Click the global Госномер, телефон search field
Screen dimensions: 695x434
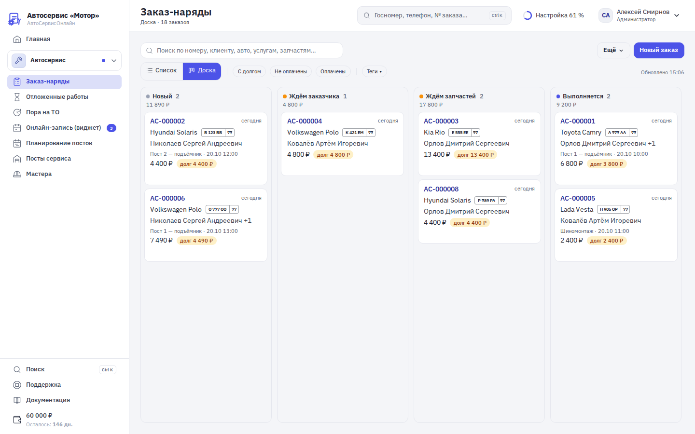pyautogui.click(x=434, y=15)
